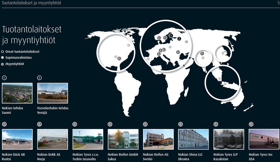The image size is (280, 162).
Task: Click the light dot on China
Action: [223, 53]
